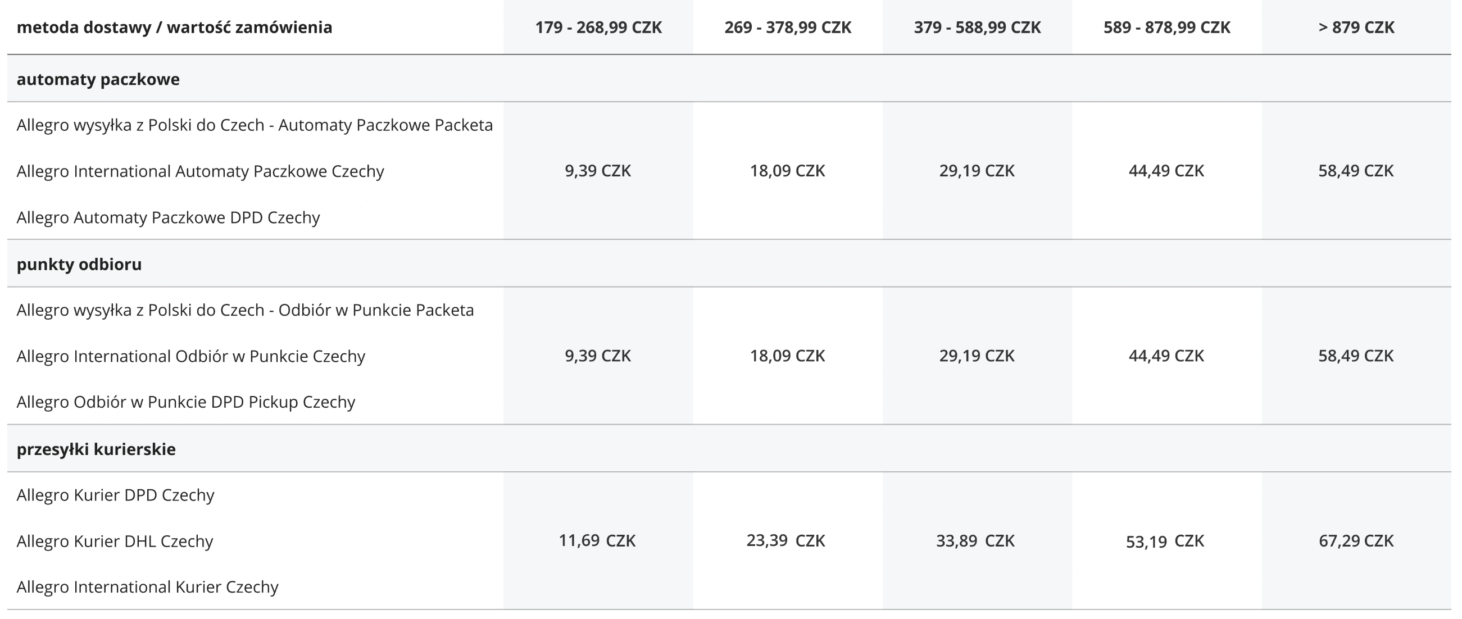Select 'Allegro International Automaty Paczkowe Czechy' row text
This screenshot has height=619, width=1462.
coord(201,171)
